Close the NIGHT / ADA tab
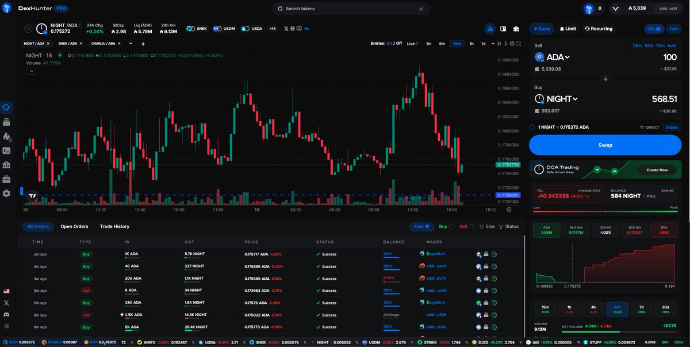This screenshot has width=690, height=347. tap(48, 44)
